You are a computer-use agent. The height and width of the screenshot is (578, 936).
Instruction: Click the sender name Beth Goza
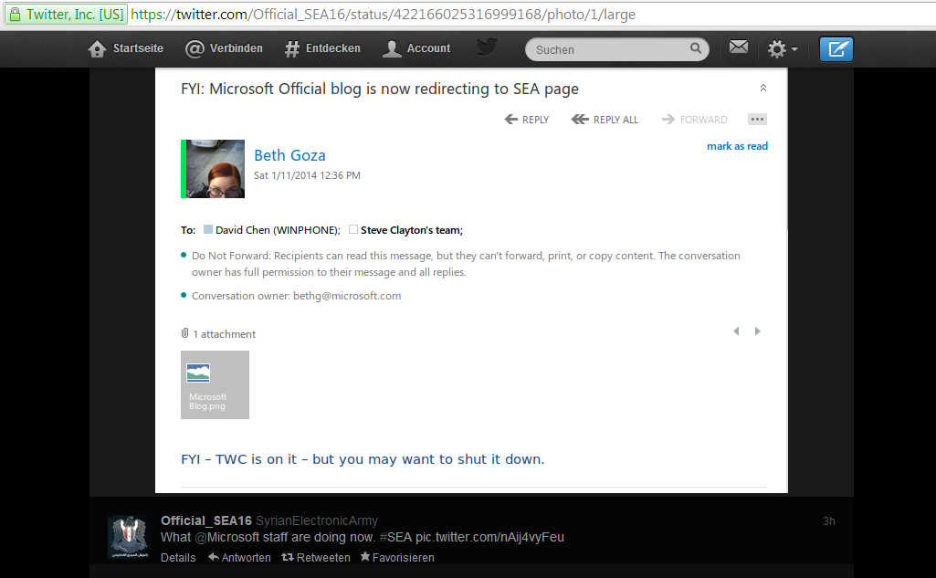tap(290, 155)
